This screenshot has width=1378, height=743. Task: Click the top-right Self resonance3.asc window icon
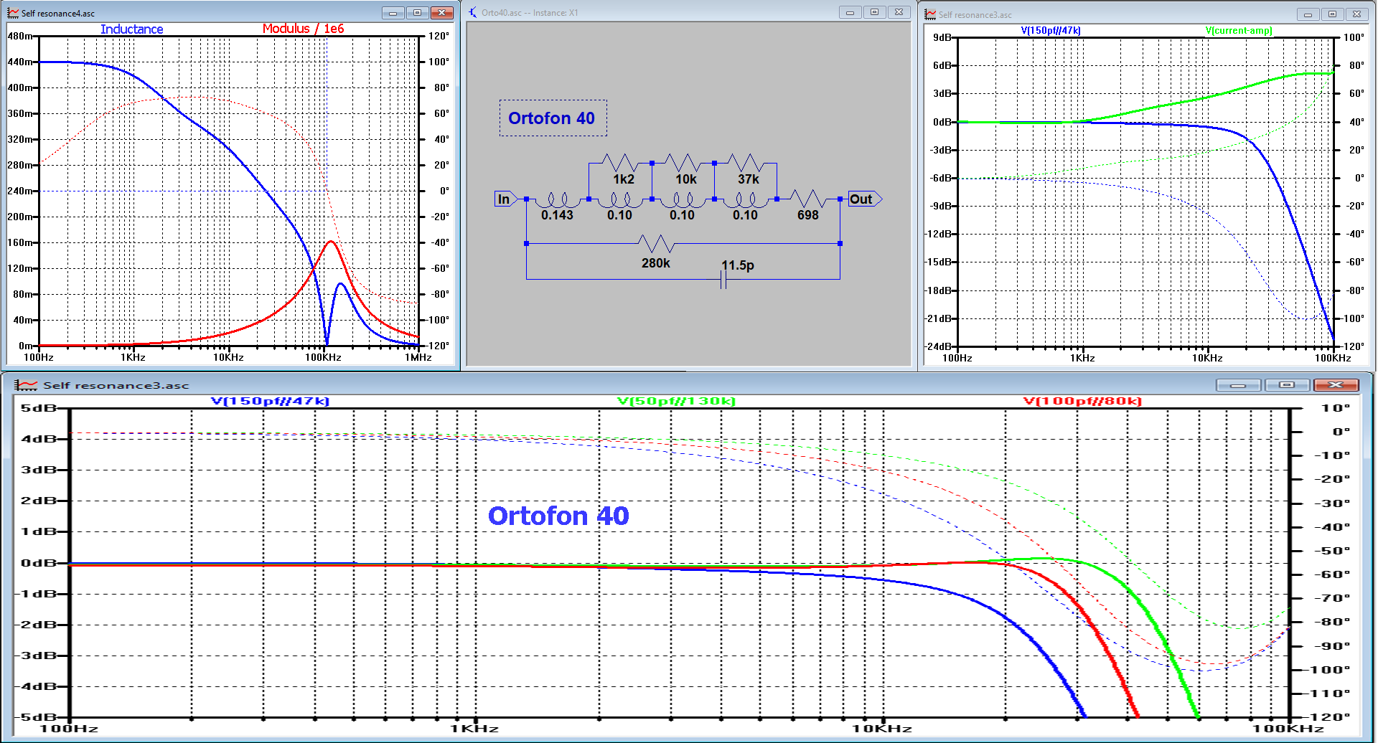coord(930,14)
